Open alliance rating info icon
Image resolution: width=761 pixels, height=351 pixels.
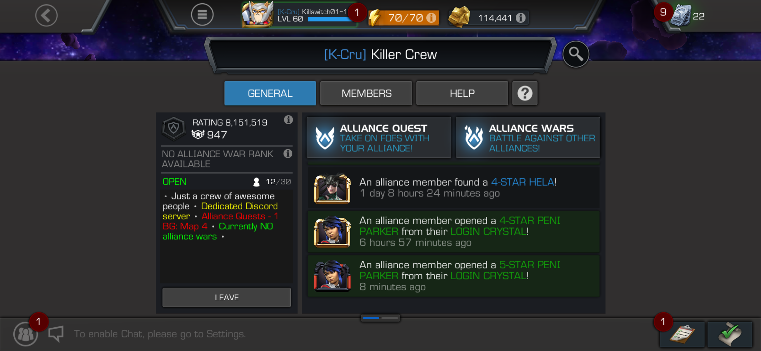click(x=288, y=120)
